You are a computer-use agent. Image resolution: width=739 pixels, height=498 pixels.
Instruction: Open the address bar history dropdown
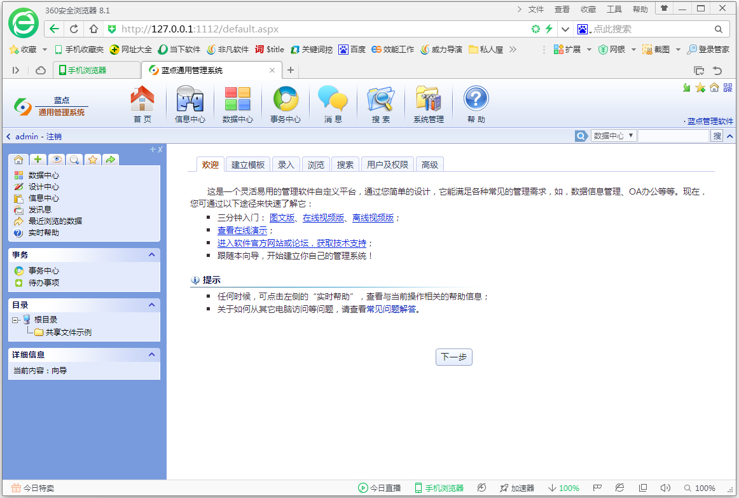(x=565, y=29)
